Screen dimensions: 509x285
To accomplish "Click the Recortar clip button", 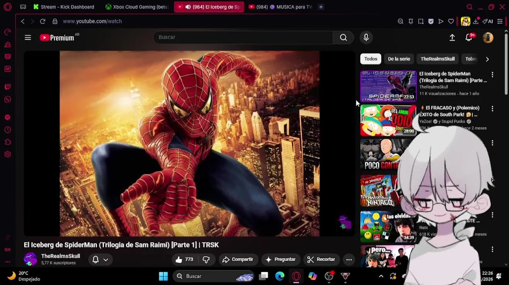I will click(x=321, y=259).
